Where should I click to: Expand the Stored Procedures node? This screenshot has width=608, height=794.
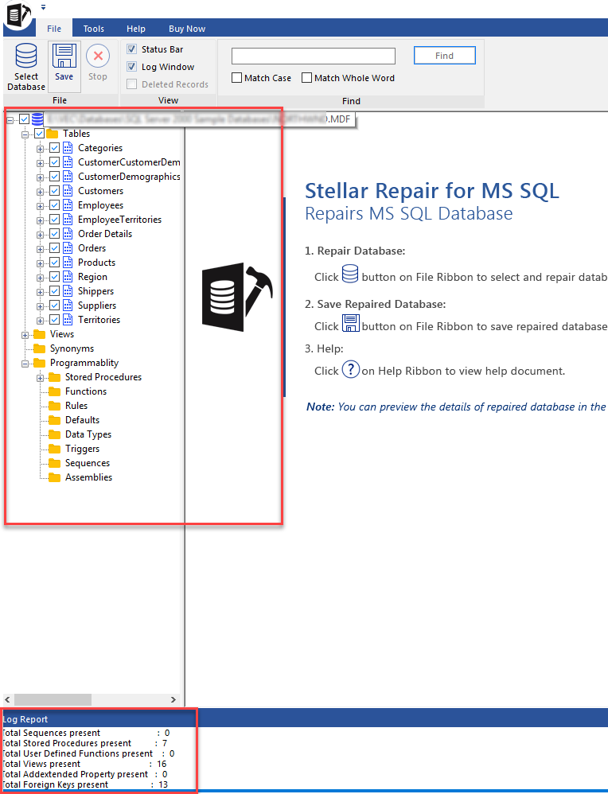click(x=40, y=378)
